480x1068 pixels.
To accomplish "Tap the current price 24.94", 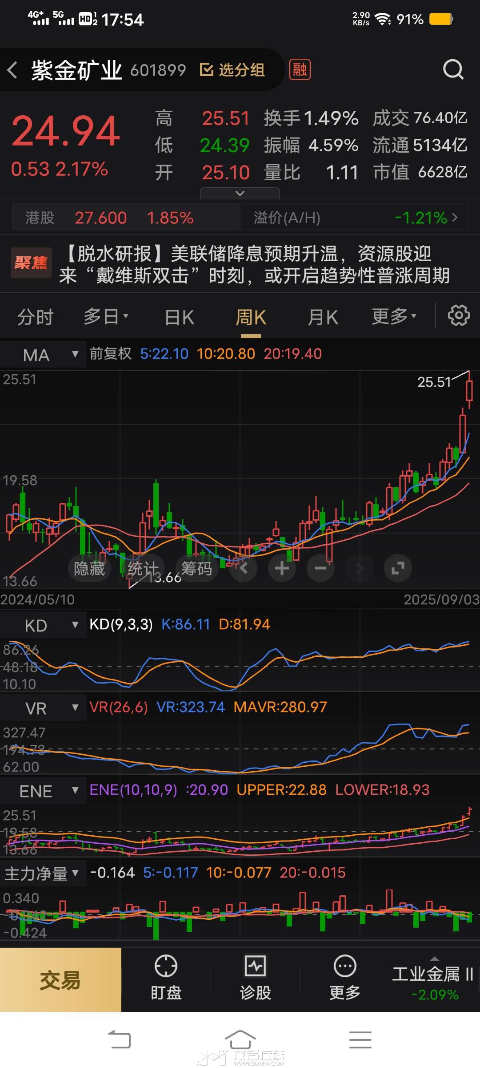I will (x=66, y=131).
